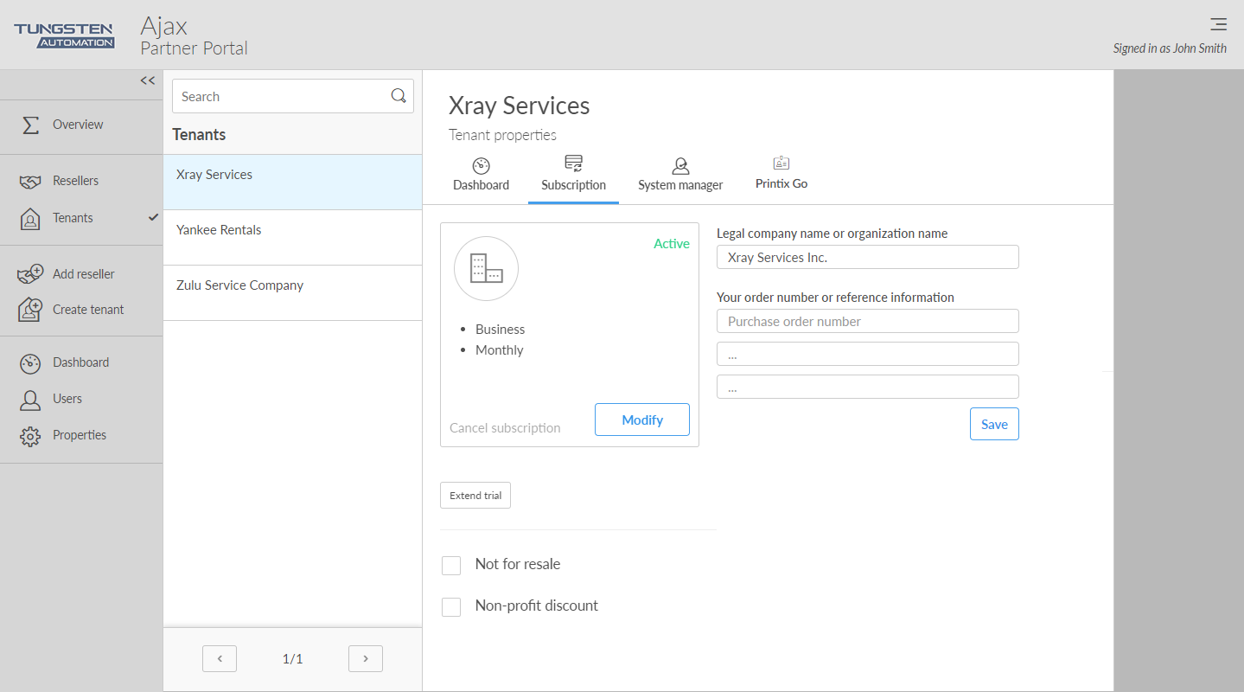
Task: Click the search magnifier icon
Action: [x=399, y=96]
